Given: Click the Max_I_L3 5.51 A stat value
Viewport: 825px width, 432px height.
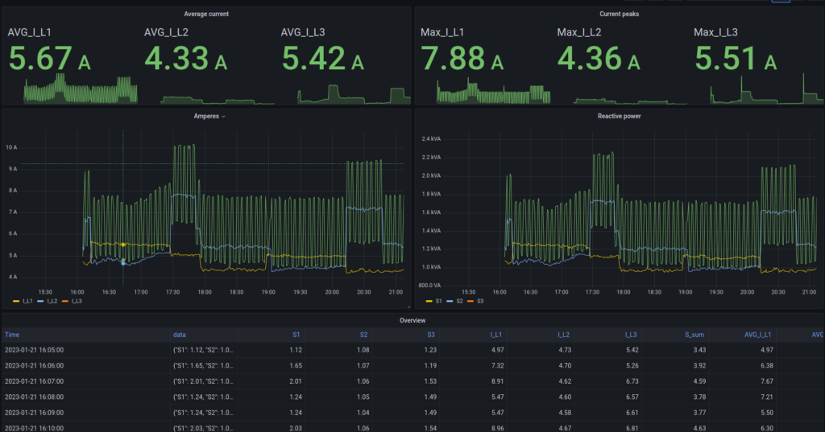Looking at the screenshot, I should [x=736, y=59].
